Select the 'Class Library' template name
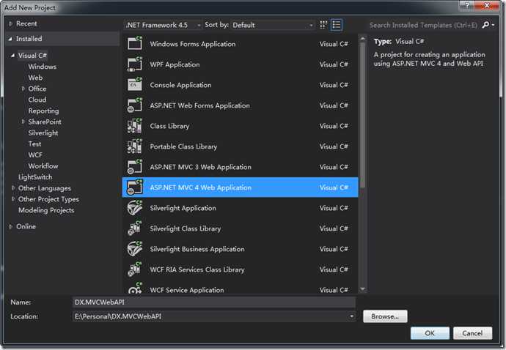 click(169, 126)
